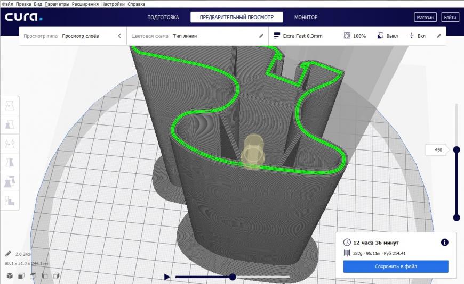Click the support Выкл icon
This screenshot has width=464, height=284.
(380, 36)
